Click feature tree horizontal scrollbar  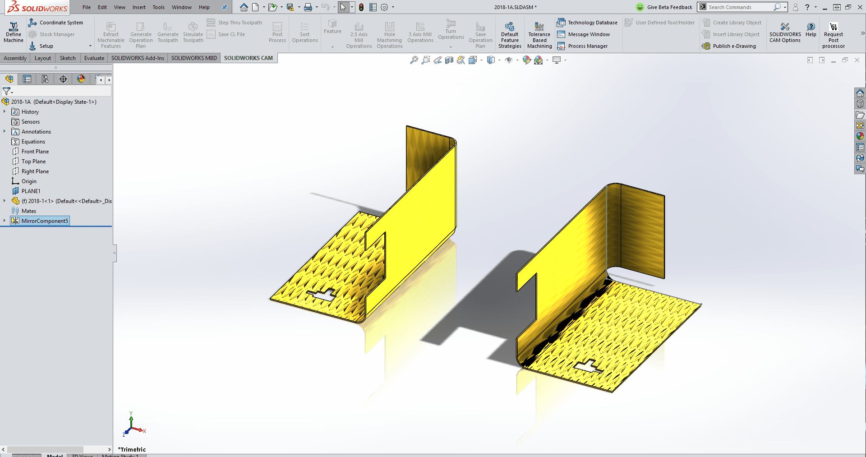point(45,449)
